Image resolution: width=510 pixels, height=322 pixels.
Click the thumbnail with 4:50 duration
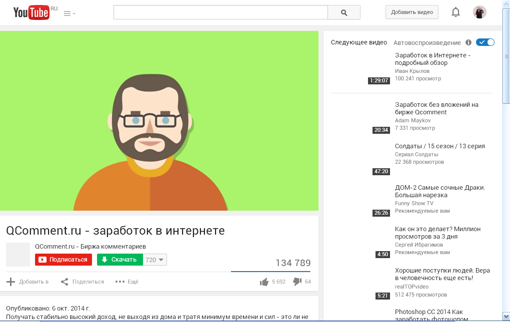tap(360, 242)
